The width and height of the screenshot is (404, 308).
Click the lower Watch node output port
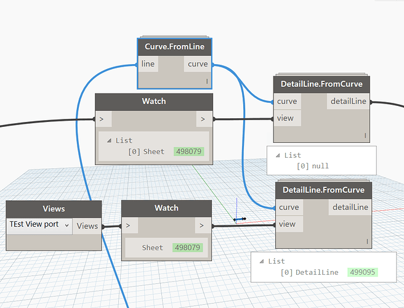203,225
